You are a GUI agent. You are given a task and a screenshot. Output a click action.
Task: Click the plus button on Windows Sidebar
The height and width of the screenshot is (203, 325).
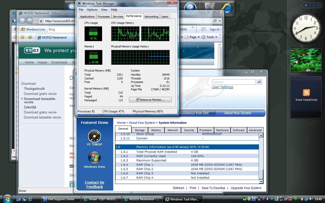pyautogui.click(x=306, y=5)
